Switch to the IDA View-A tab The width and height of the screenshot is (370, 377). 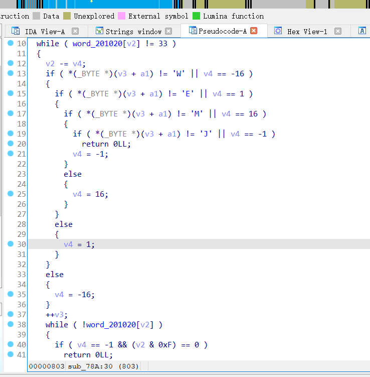click(x=45, y=32)
